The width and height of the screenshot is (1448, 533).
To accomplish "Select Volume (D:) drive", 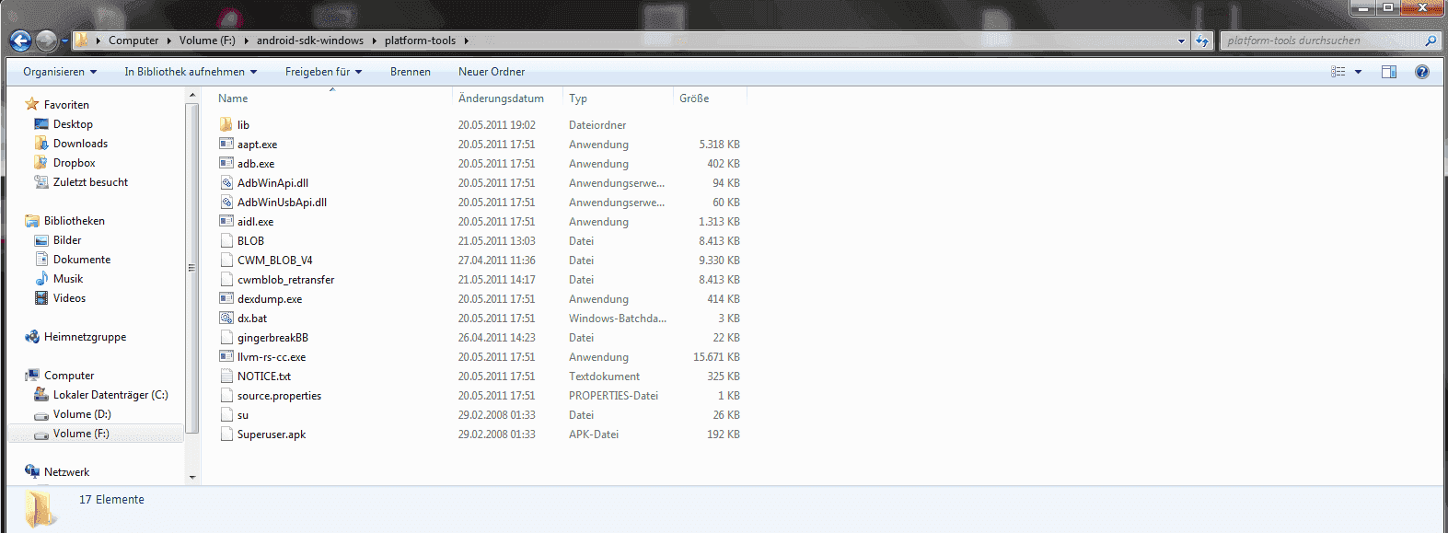I will point(82,414).
